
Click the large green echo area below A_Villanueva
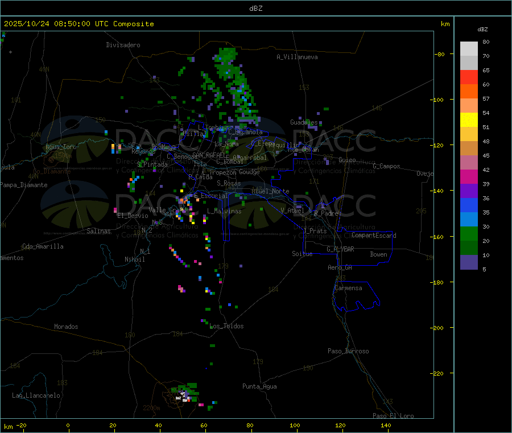(x=236, y=86)
